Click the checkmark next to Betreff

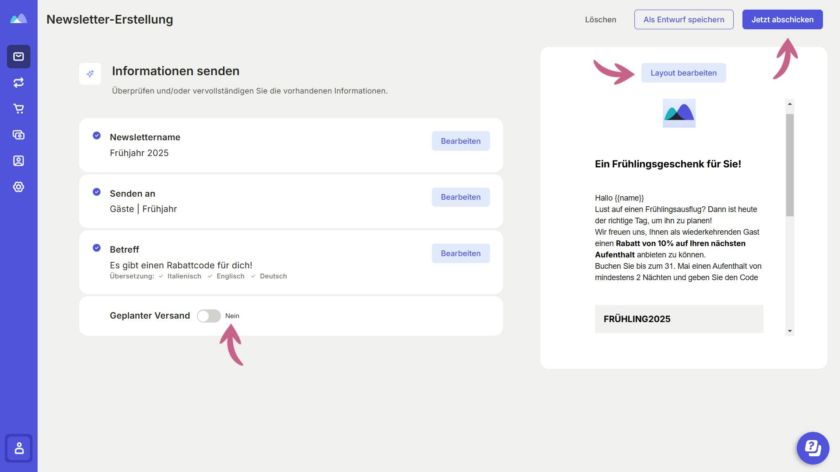[97, 248]
